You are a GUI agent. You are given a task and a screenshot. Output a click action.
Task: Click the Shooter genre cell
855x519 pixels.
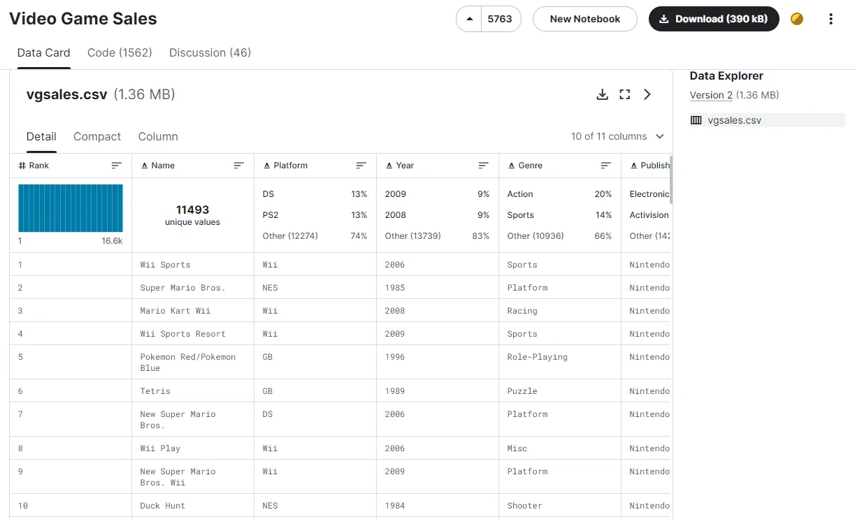(x=560, y=506)
